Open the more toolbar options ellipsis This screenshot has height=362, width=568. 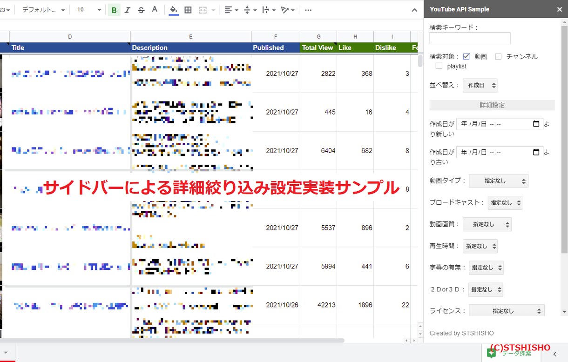click(x=308, y=10)
